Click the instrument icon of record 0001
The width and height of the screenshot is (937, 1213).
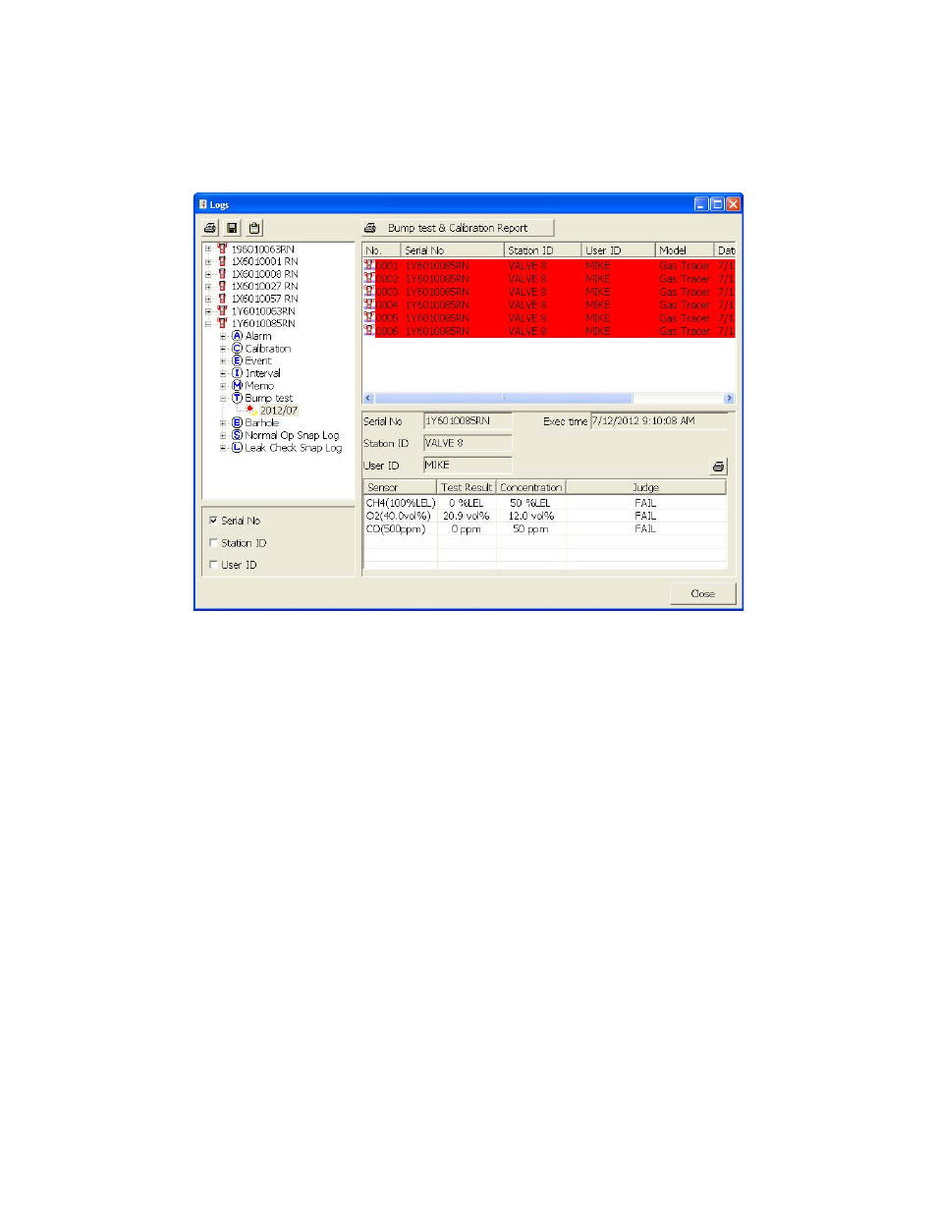(369, 265)
